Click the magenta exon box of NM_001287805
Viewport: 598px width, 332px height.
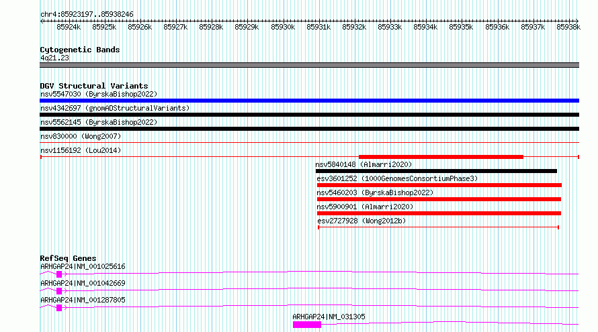[59, 308]
